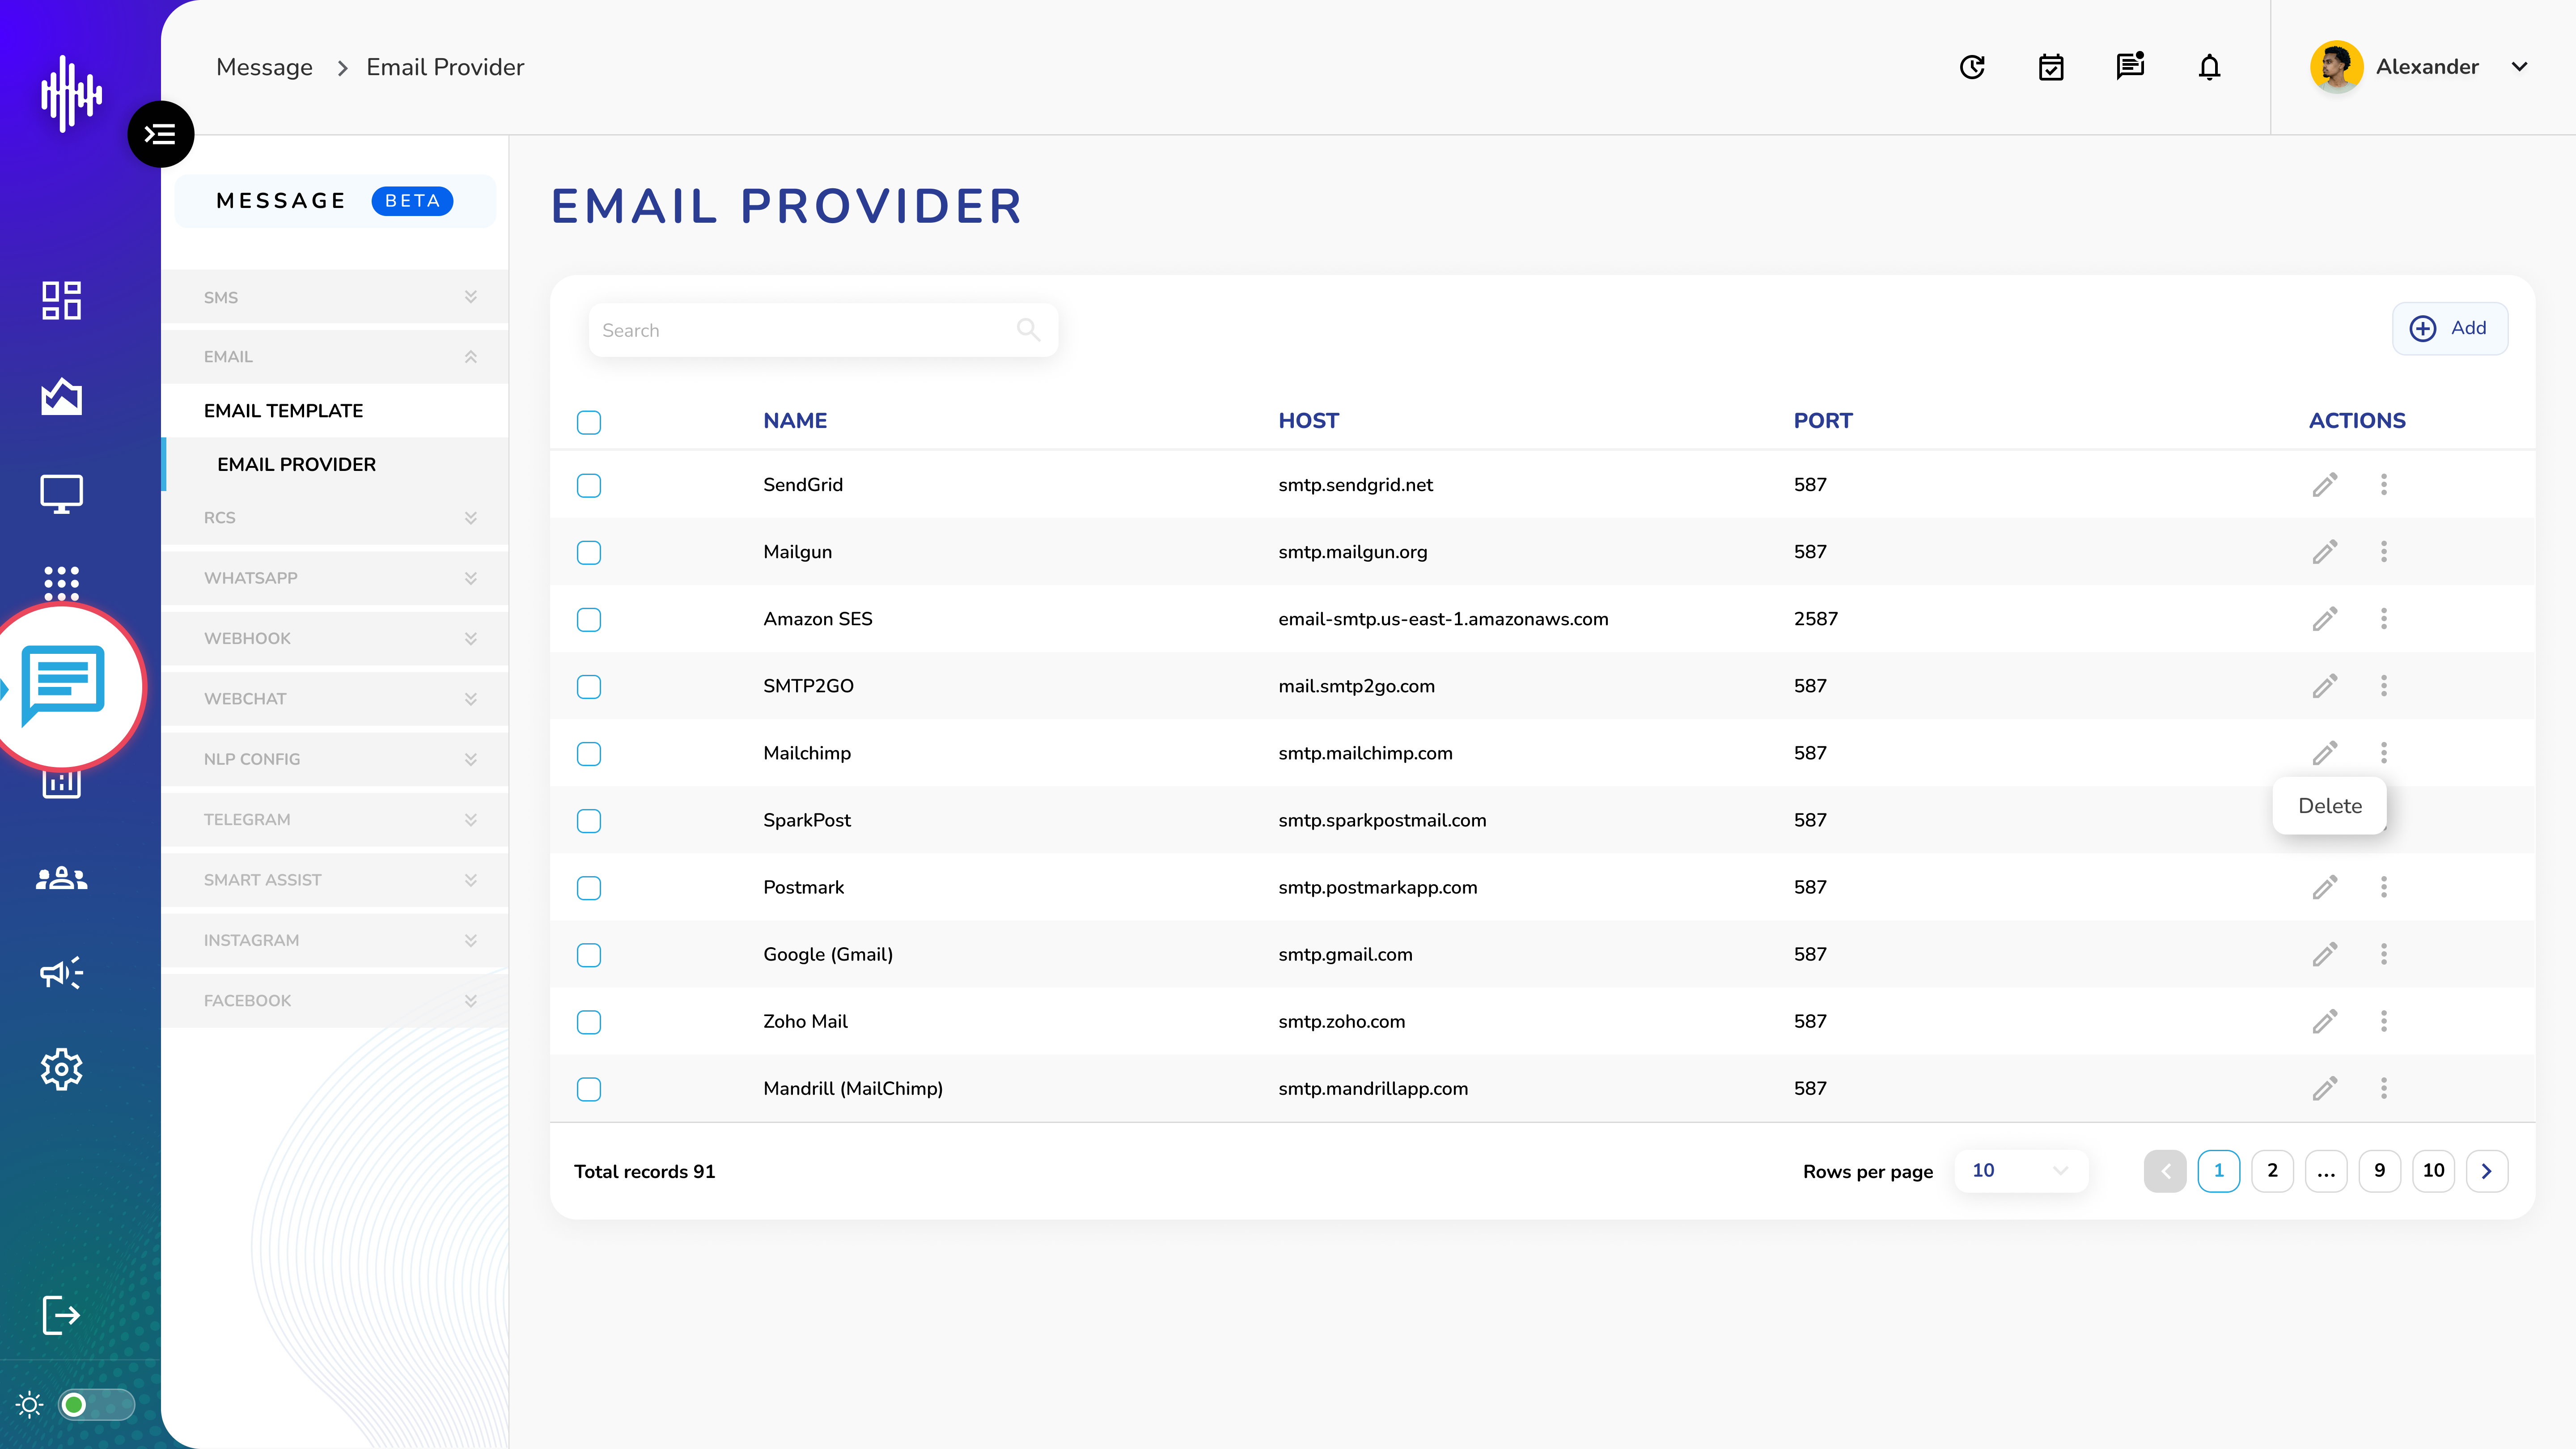Screen dimensions: 2576x1449
Task: Open more options for SMTP2GO row
Action: (2384, 686)
